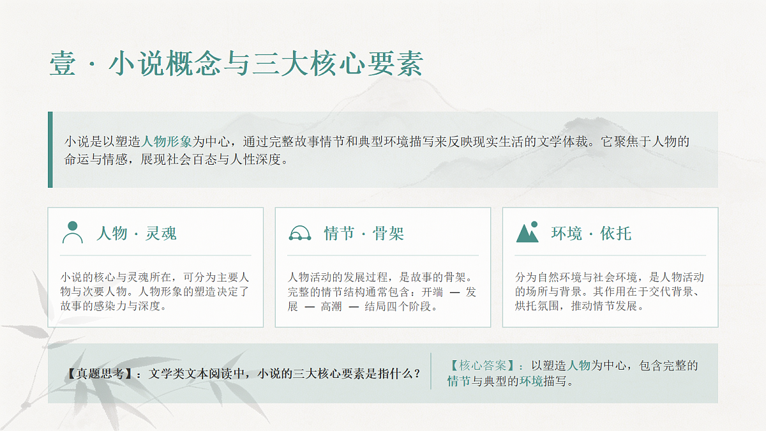Click the heading 环境·依托
The height and width of the screenshot is (431, 766).
(591, 233)
